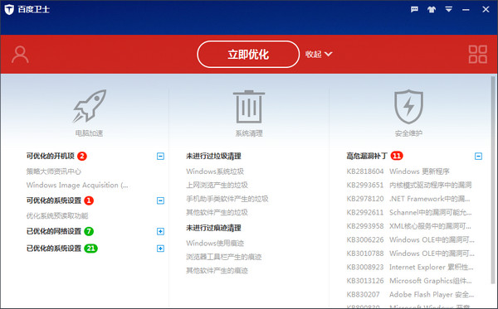The image size is (498, 309).
Task: Collapse the 可优化的系统设置 section
Action: pos(160,200)
